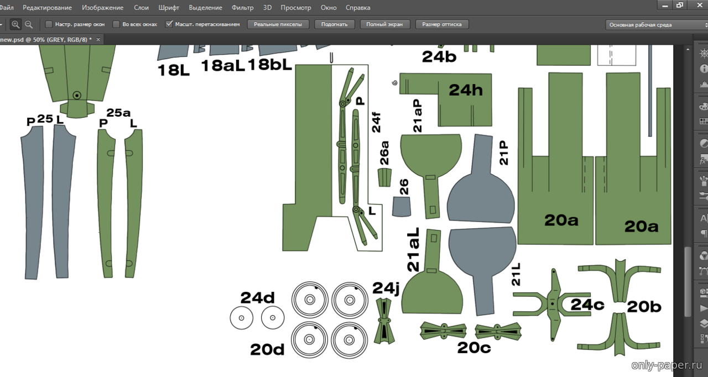Screen dimensions: 708x377
Task: Click the 'Подогнать' button
Action: point(335,24)
